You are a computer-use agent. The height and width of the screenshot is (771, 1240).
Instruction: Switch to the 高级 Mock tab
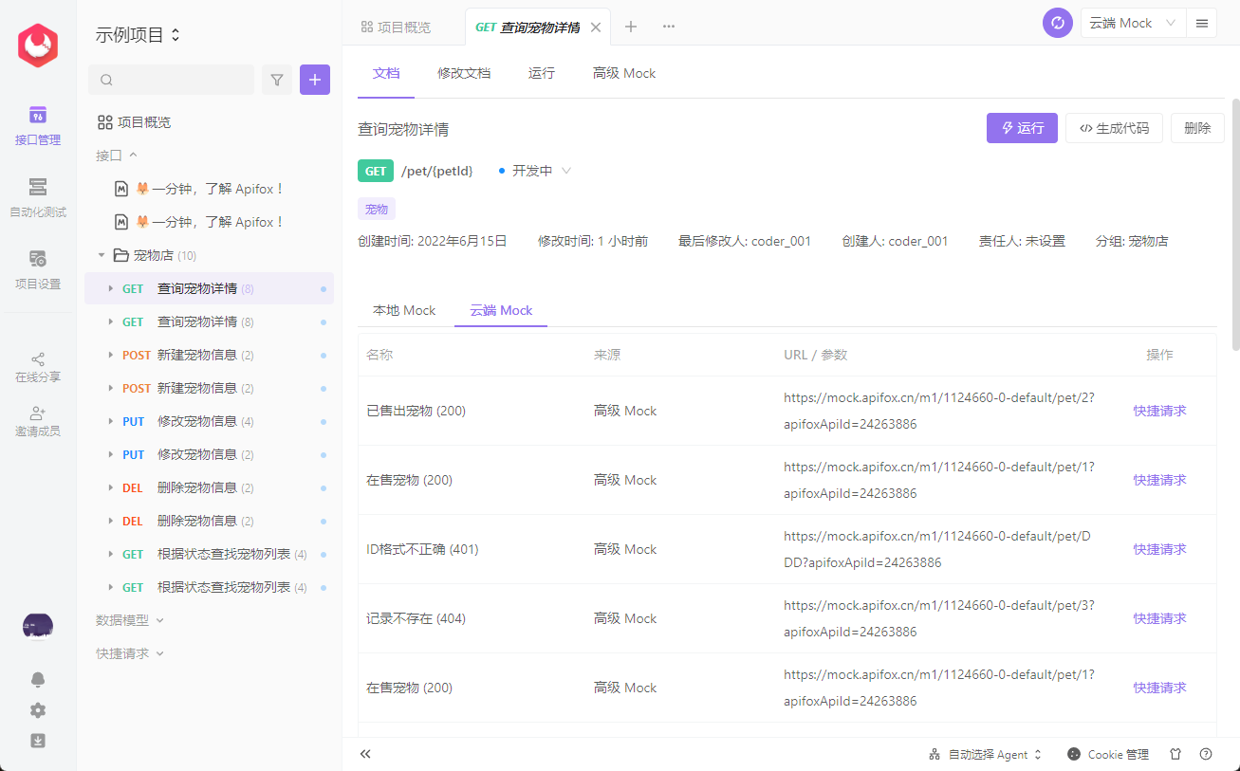623,73
